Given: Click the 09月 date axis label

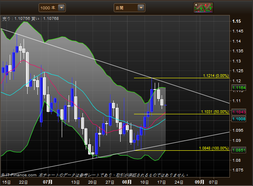Looking at the screenshot, I should (199, 182).
